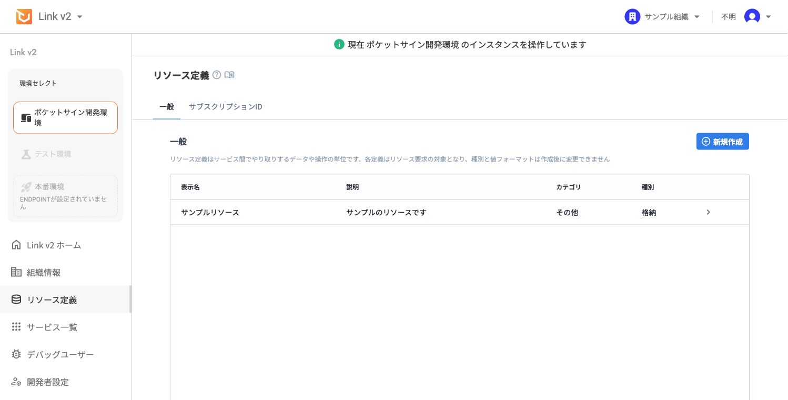Click the database icon beside リソース定義 sidebar item
This screenshot has width=788, height=400.
pos(16,299)
